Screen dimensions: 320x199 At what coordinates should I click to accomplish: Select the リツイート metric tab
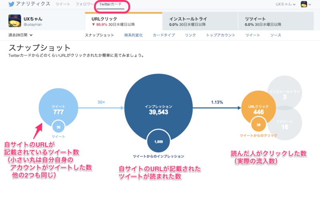pyautogui.click(x=276, y=21)
